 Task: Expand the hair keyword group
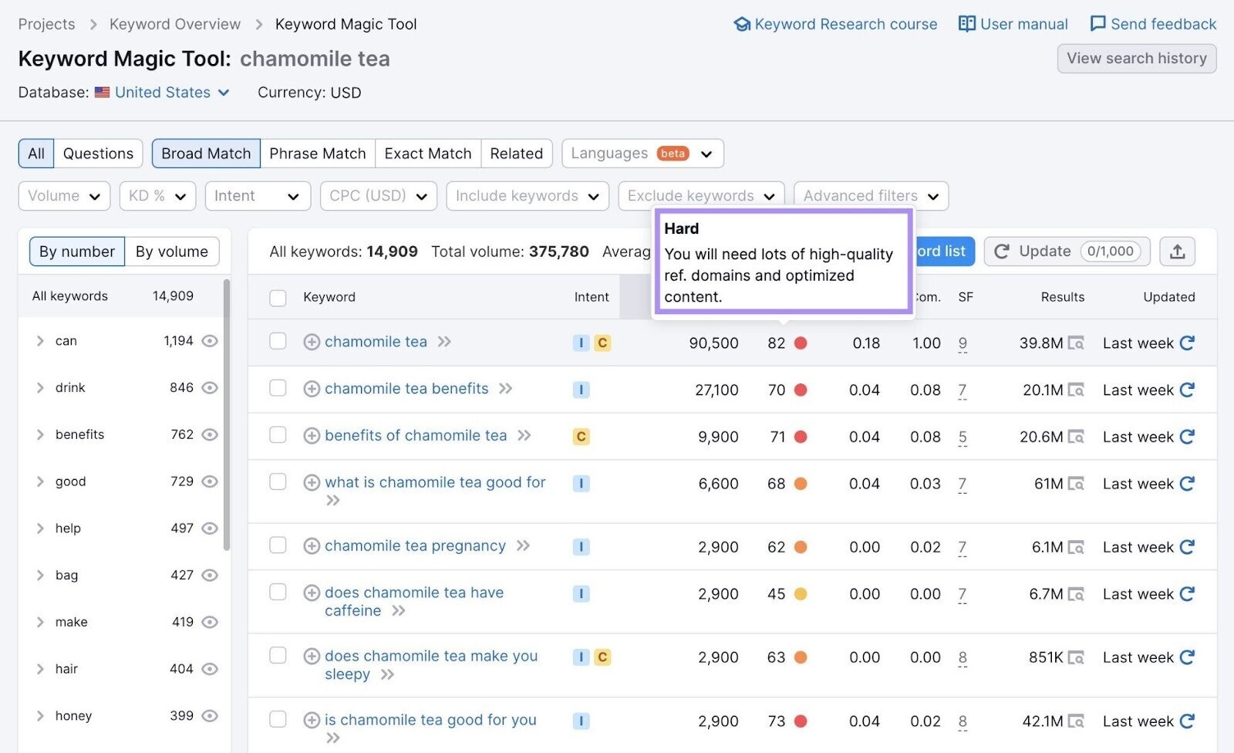[40, 670]
